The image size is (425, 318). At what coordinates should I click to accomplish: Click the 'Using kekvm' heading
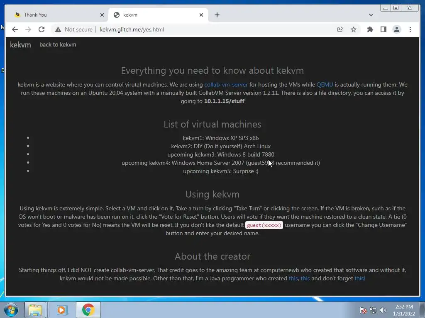pyautogui.click(x=212, y=195)
